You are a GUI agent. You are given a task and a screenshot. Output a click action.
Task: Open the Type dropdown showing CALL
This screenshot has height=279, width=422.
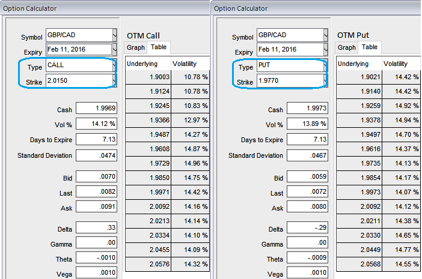coord(114,66)
